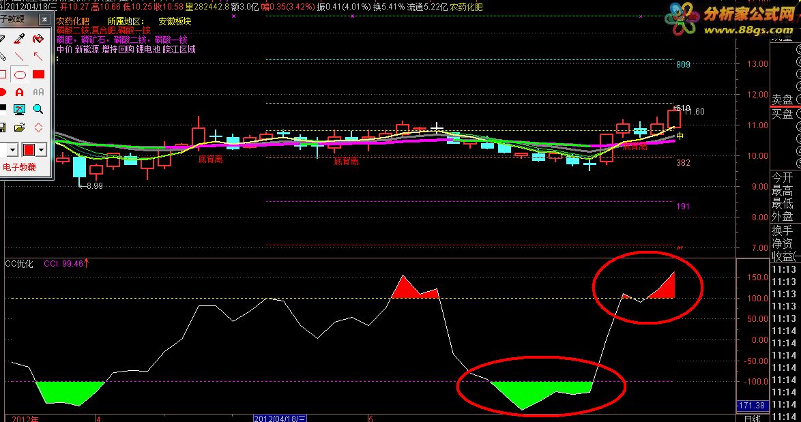
Task: Choose the gray AA font size tool
Action: (38, 92)
